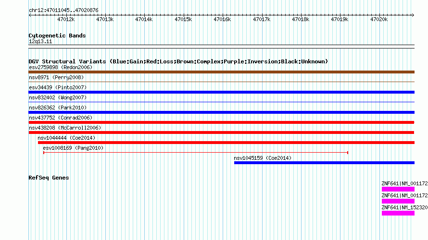Click the blue esv34439 gain bar

coord(221,92)
